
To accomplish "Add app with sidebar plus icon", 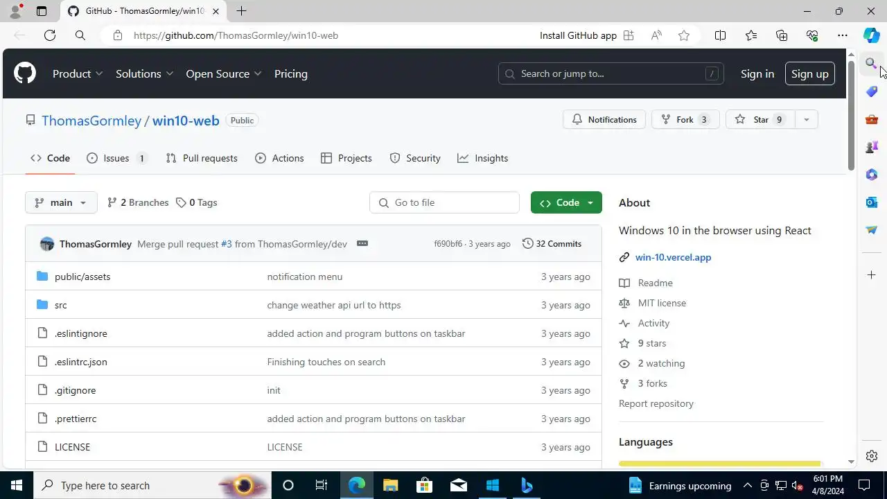I will pyautogui.click(x=872, y=275).
